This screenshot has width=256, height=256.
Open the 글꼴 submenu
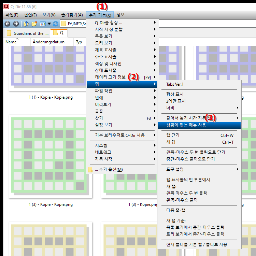coord(122,112)
